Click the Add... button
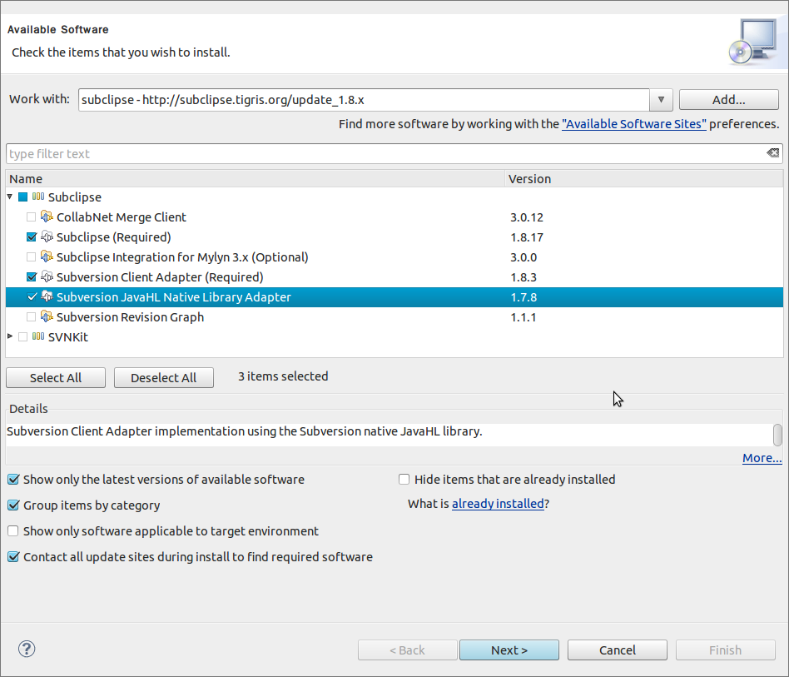This screenshot has height=677, width=789. click(x=728, y=100)
